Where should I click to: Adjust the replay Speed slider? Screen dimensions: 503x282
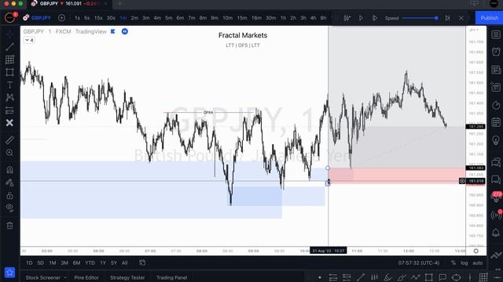[420, 18]
